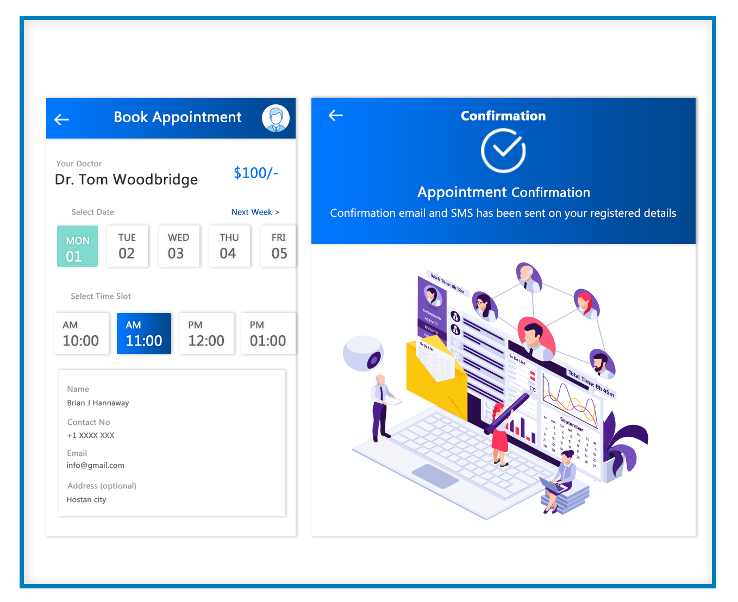Select Tuesday 02 date

coord(127,246)
